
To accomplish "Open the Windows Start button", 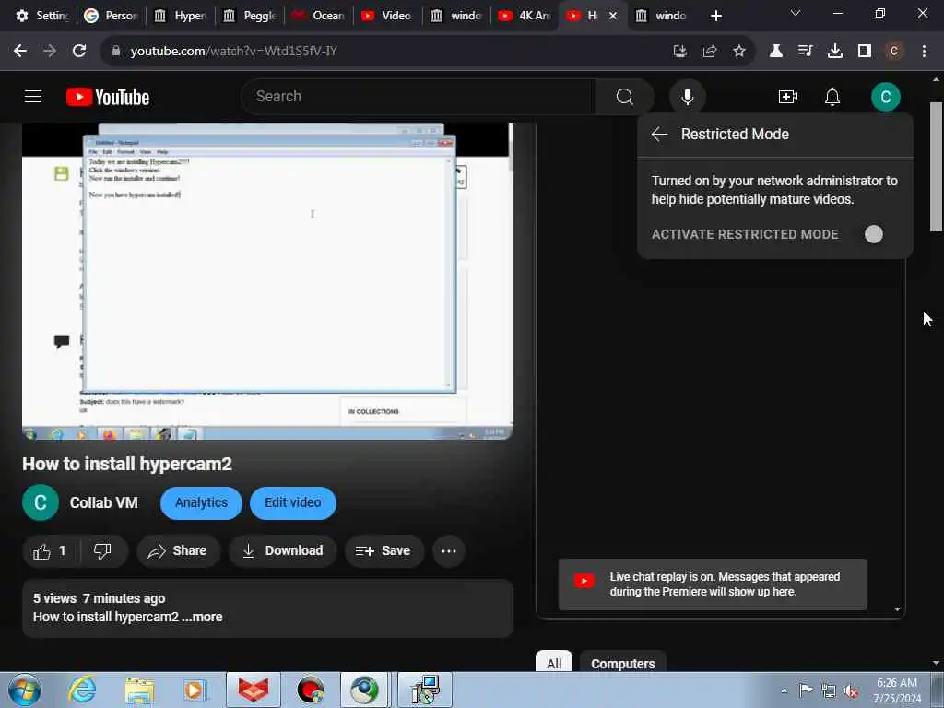I will pyautogui.click(x=25, y=690).
